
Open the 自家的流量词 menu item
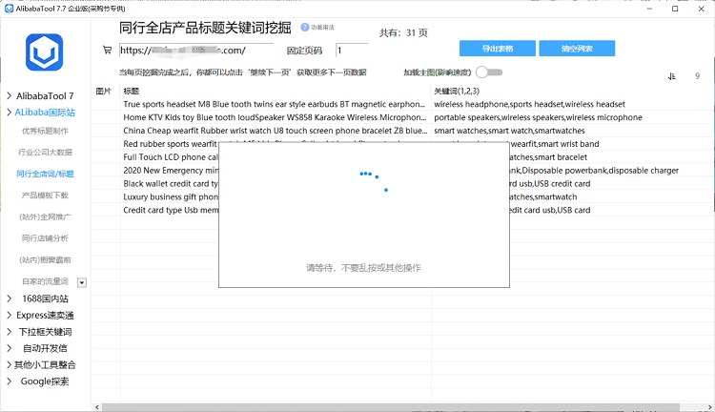click(x=45, y=281)
